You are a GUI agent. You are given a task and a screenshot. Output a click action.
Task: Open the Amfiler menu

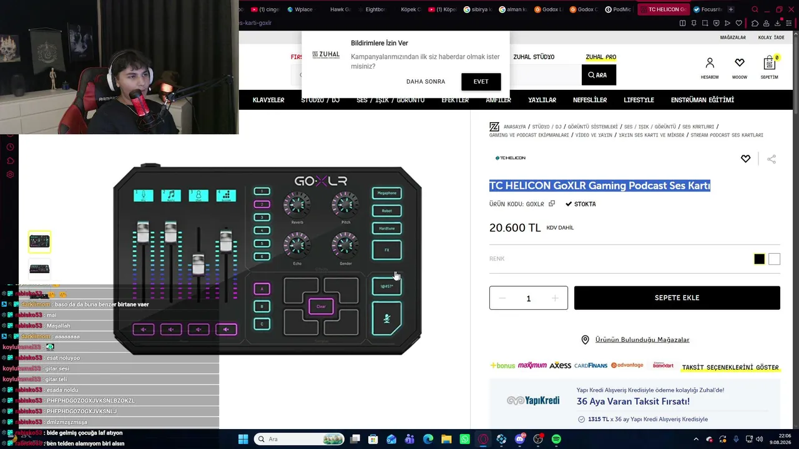pyautogui.click(x=498, y=100)
